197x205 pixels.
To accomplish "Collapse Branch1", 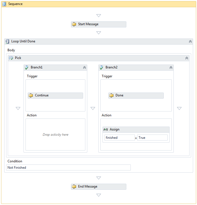I will 85,68.
